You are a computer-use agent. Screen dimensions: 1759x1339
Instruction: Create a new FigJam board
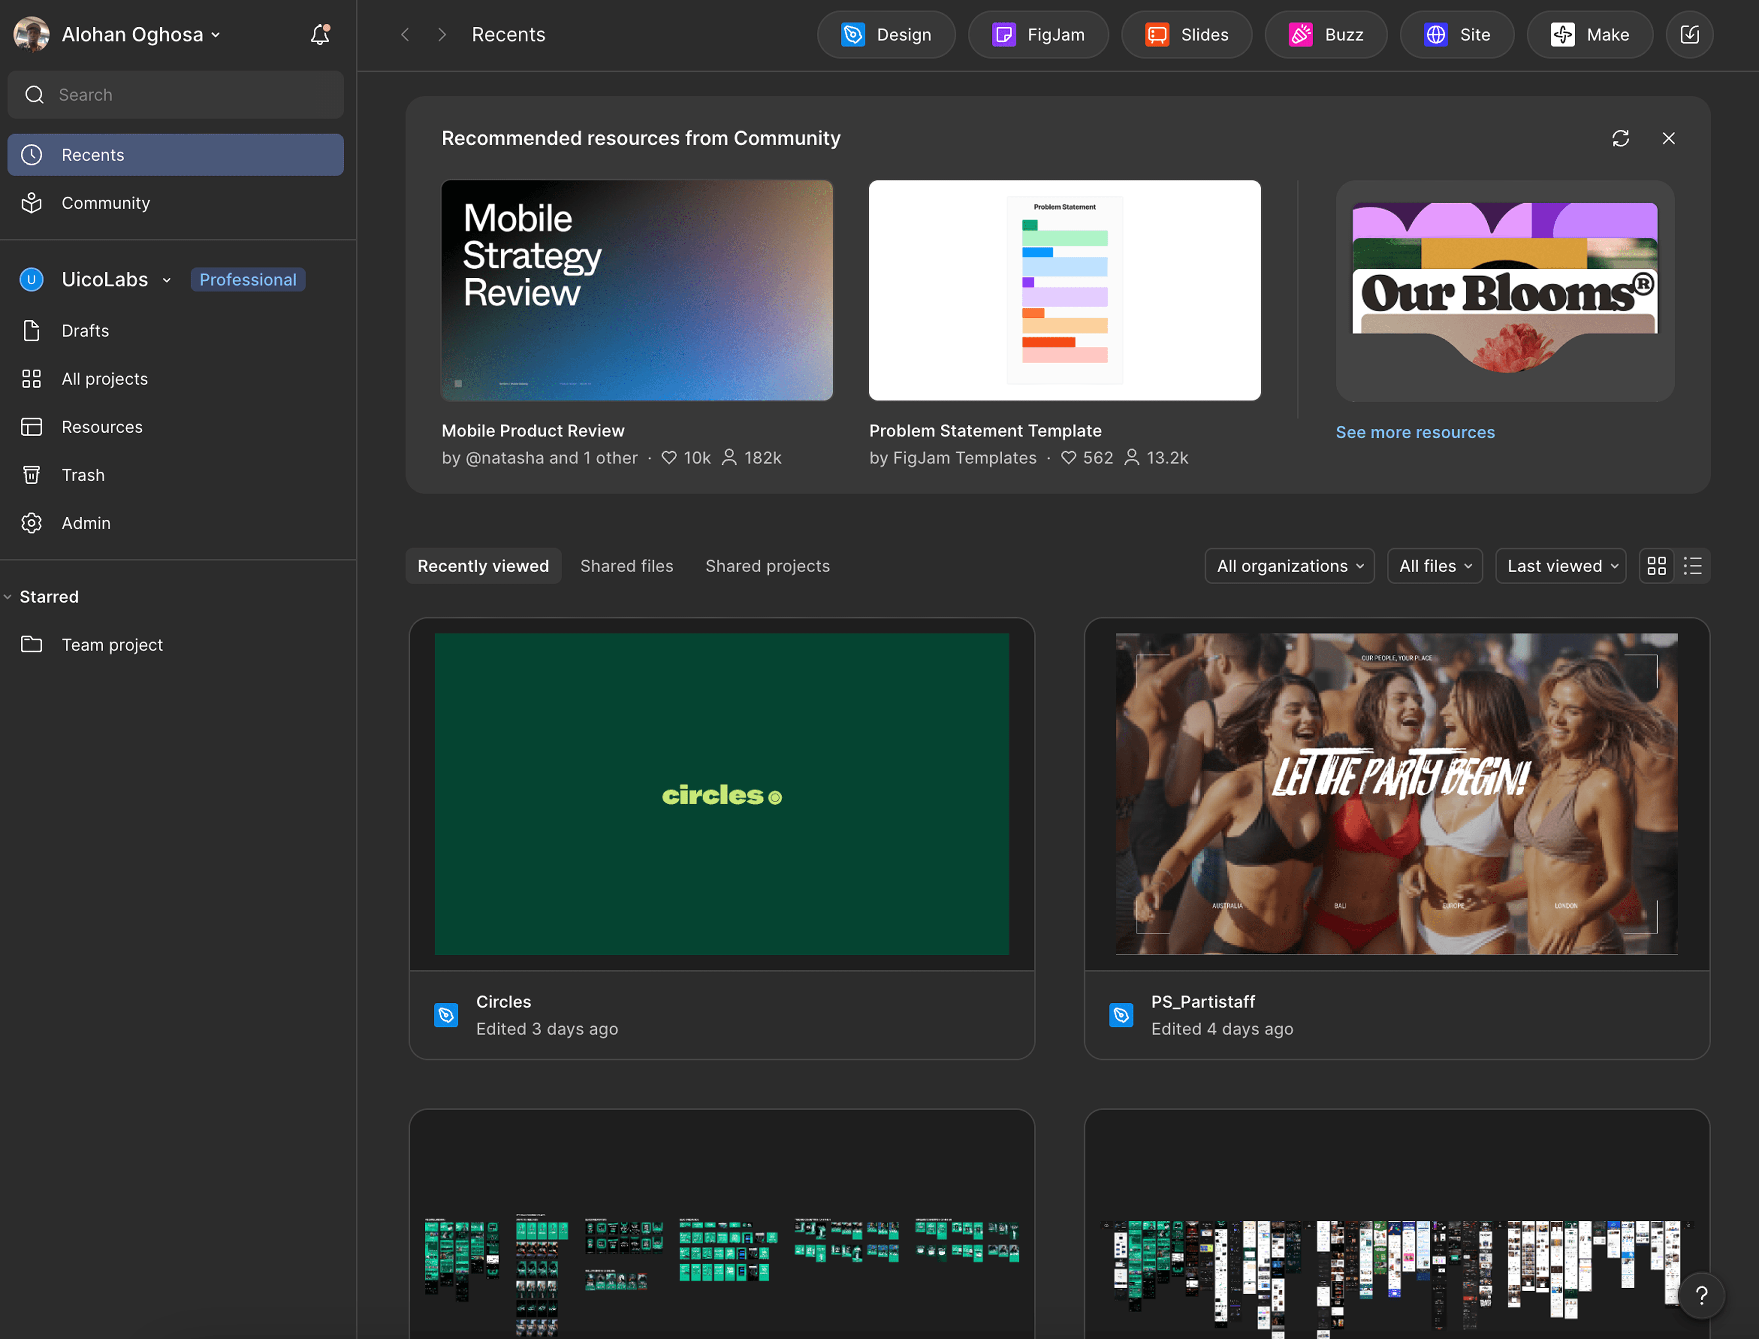coord(1038,34)
